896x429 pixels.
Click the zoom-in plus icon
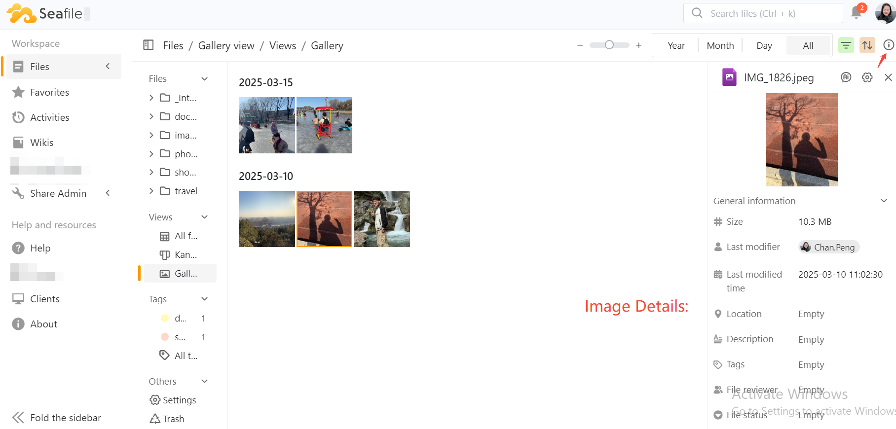click(x=638, y=45)
